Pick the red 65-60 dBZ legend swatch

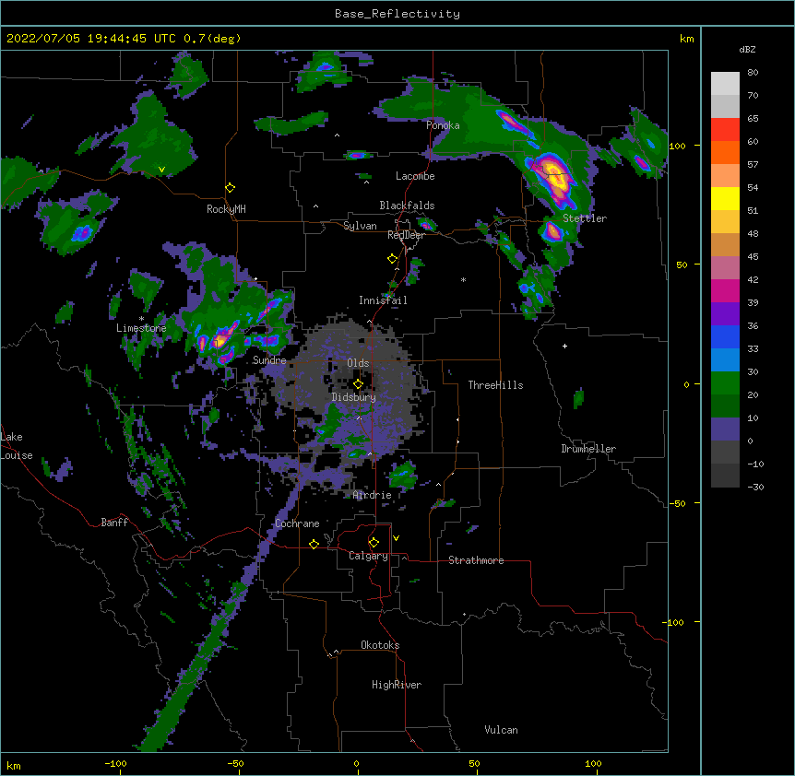(x=725, y=130)
